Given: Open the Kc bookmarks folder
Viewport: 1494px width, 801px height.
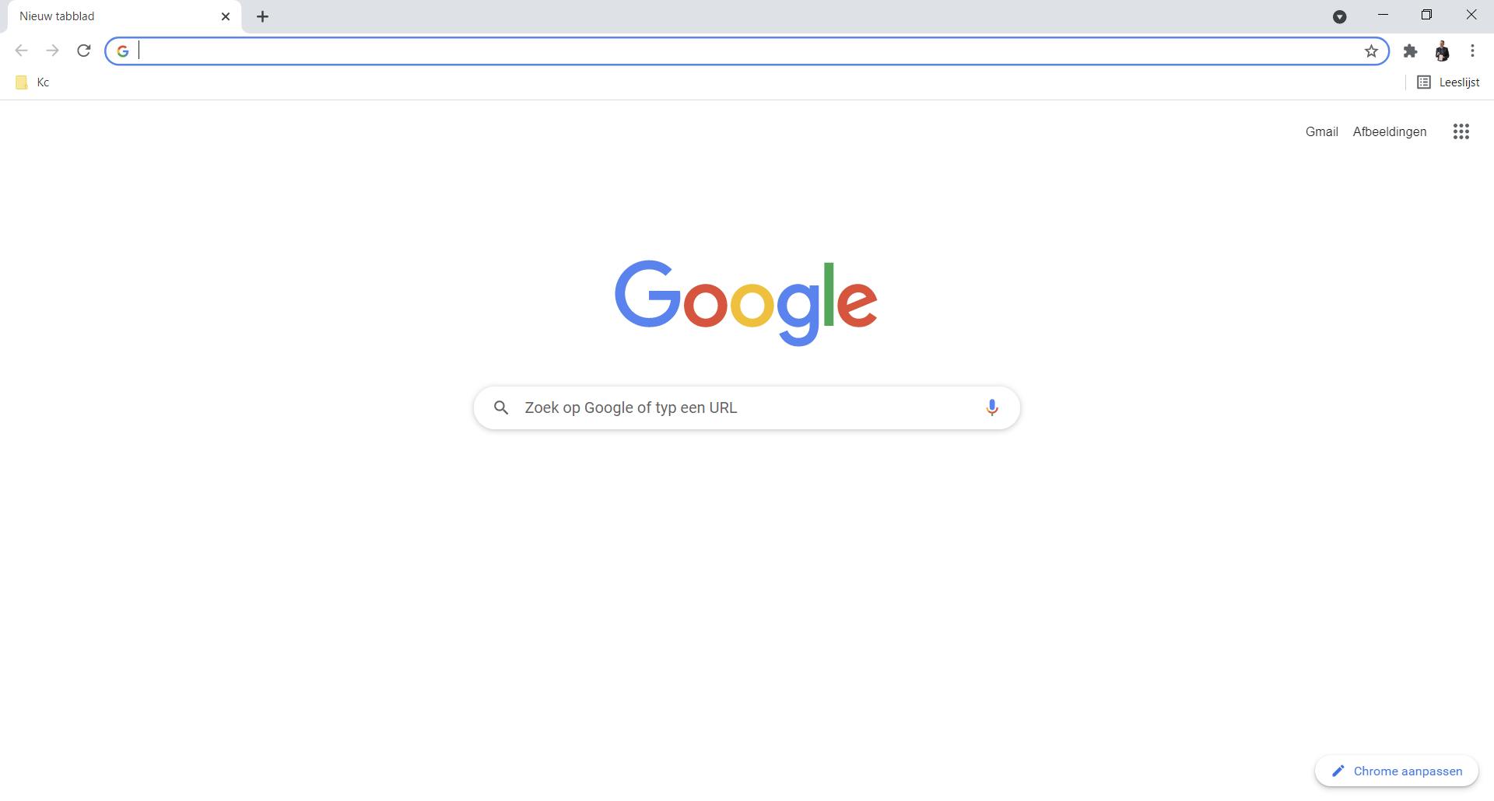Looking at the screenshot, I should tap(33, 82).
